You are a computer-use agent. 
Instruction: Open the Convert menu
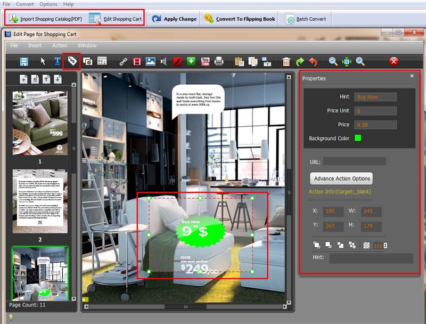[24, 4]
